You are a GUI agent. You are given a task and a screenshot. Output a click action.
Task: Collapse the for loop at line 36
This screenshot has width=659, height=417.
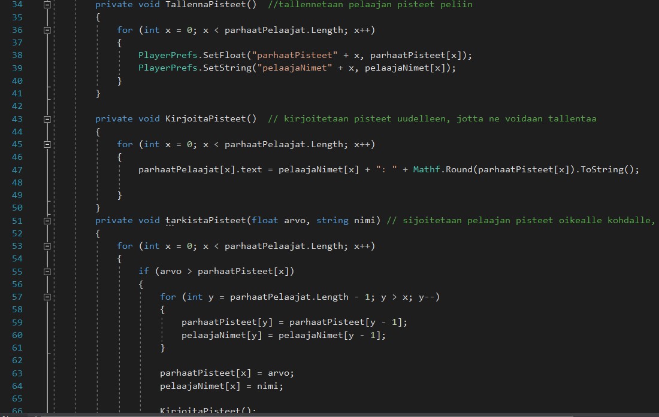pyautogui.click(x=47, y=30)
